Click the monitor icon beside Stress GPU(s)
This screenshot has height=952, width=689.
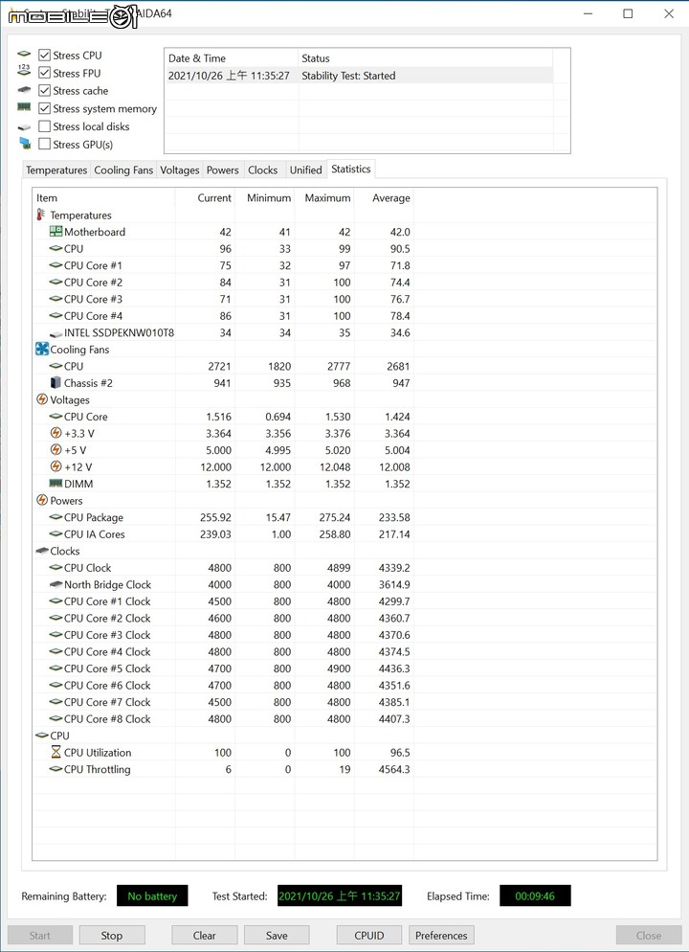(25, 144)
